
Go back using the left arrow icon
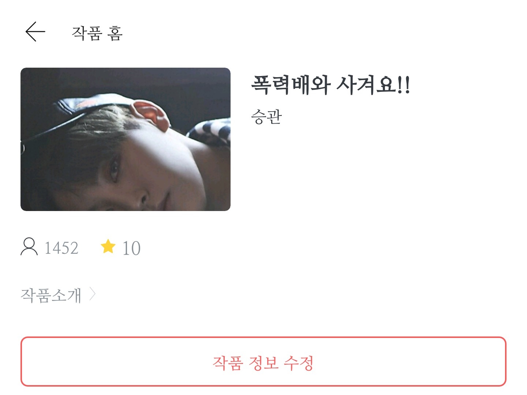click(x=35, y=31)
